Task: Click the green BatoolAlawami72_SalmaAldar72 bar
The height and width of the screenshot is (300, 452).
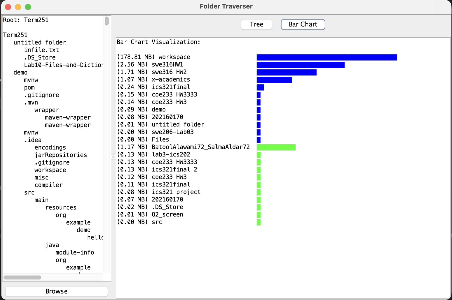Action: coord(275,147)
